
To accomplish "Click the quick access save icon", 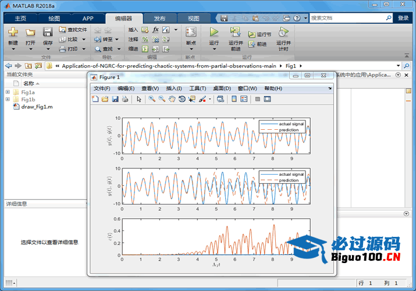I will pyautogui.click(x=224, y=18).
